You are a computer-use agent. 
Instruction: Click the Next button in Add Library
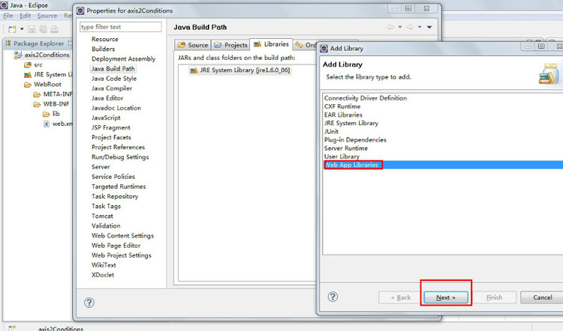click(x=446, y=297)
